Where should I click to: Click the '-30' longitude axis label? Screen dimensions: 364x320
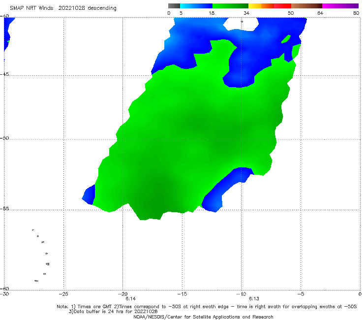pyautogui.click(x=4, y=294)
